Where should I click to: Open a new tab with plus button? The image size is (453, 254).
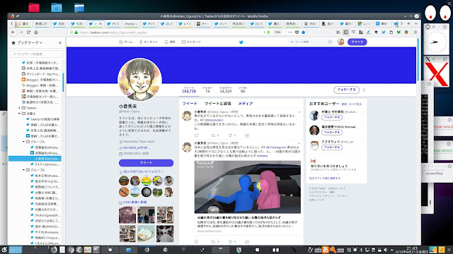click(408, 23)
